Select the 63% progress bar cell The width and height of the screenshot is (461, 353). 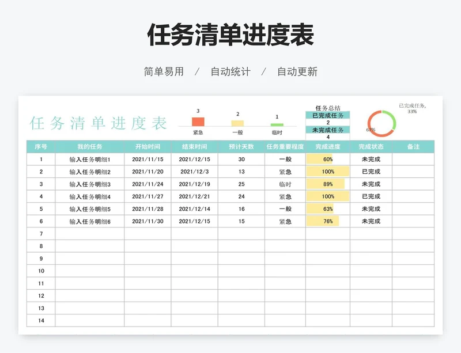328,209
